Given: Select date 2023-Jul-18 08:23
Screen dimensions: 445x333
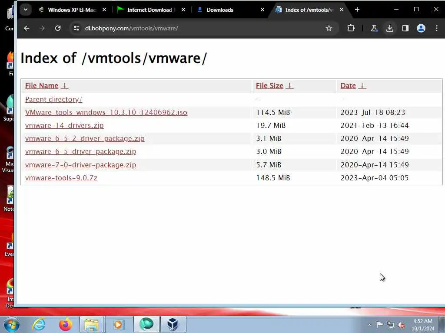Looking at the screenshot, I should (372, 112).
